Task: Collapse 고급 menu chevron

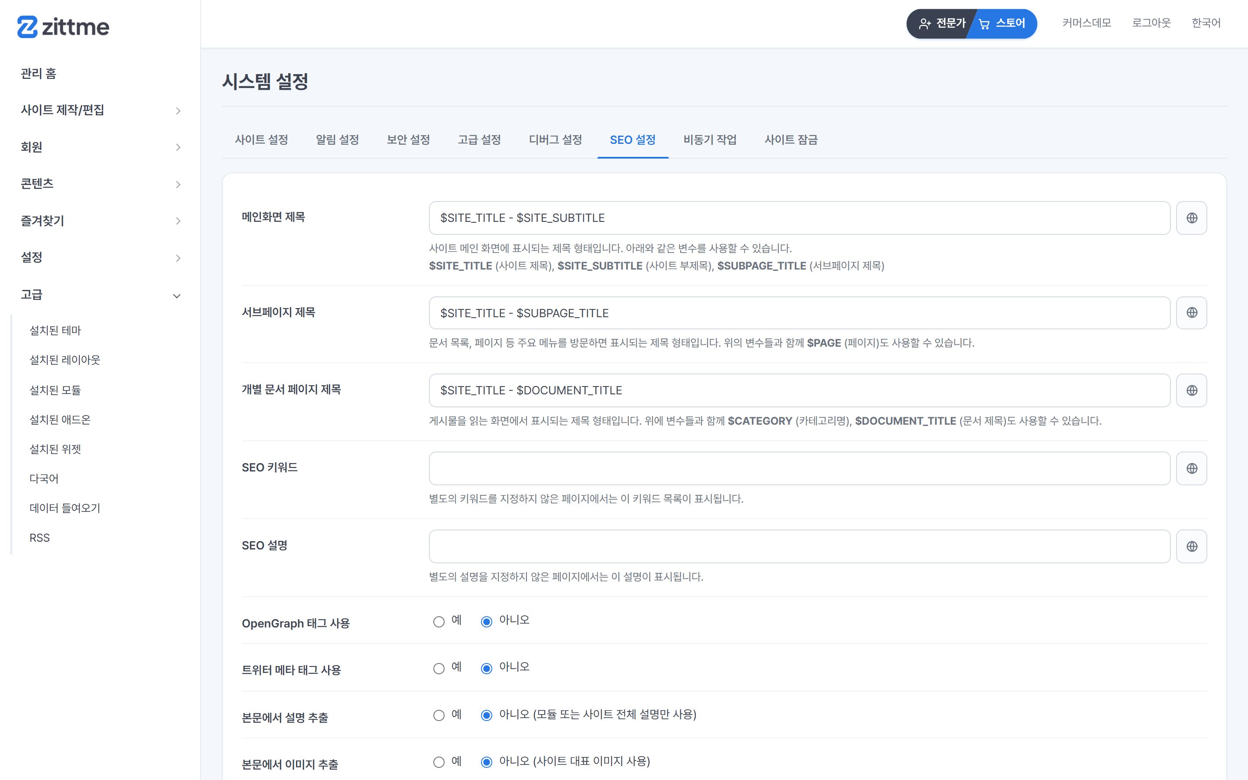Action: pos(177,296)
